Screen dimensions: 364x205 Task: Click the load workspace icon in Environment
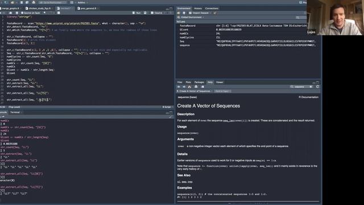179,13
